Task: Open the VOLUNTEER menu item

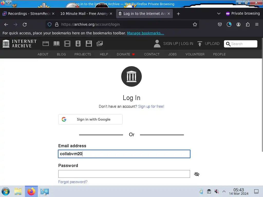Action: pos(195,54)
